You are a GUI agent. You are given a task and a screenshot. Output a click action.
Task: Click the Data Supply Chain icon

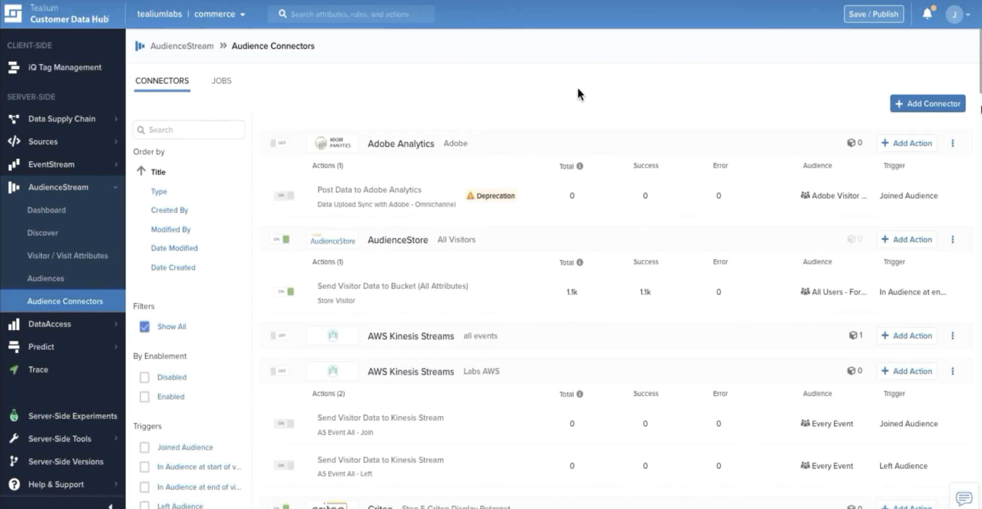14,119
